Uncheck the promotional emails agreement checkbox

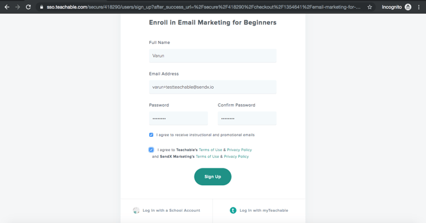[151, 135]
